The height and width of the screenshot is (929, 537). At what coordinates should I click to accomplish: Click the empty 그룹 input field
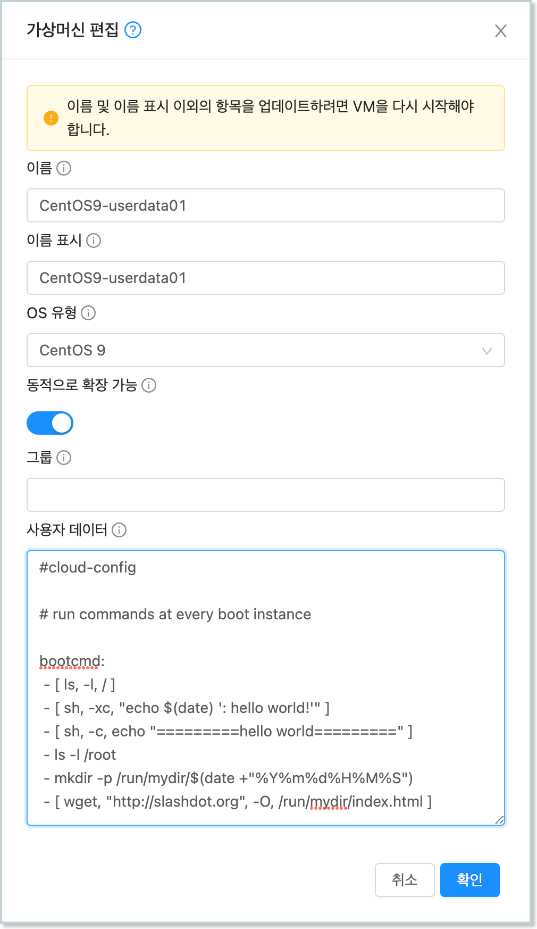(266, 495)
